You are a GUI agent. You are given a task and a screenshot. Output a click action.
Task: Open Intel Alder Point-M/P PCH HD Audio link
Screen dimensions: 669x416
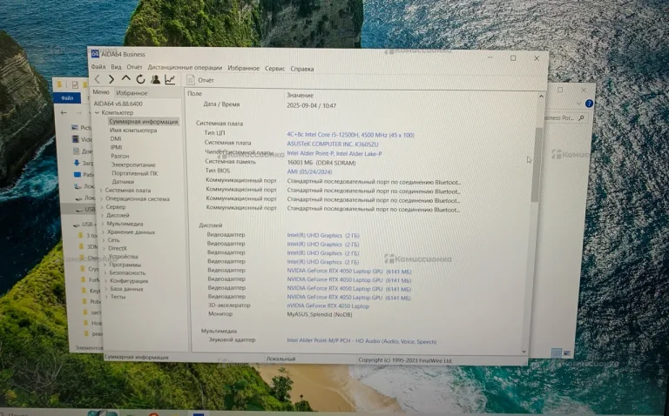pos(362,342)
